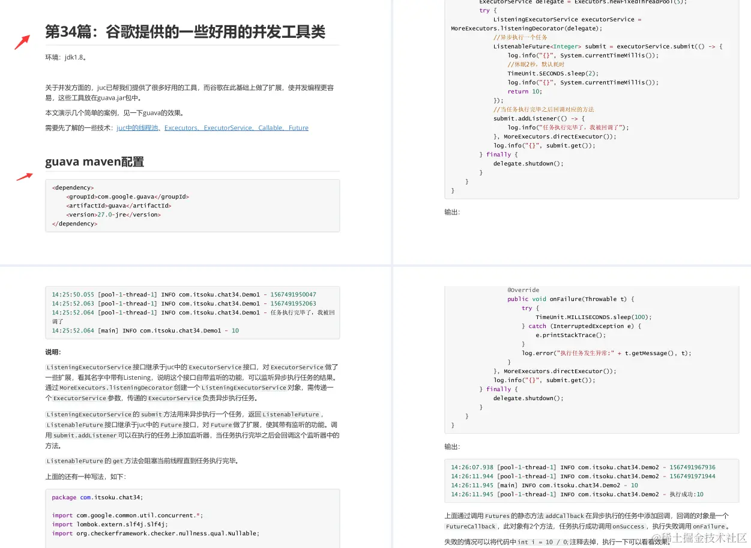The width and height of the screenshot is (751, 548).
Task: Click the inline code MoreExecutors.listeningDecorator in the paragraph
Action: pyautogui.click(x=116, y=388)
